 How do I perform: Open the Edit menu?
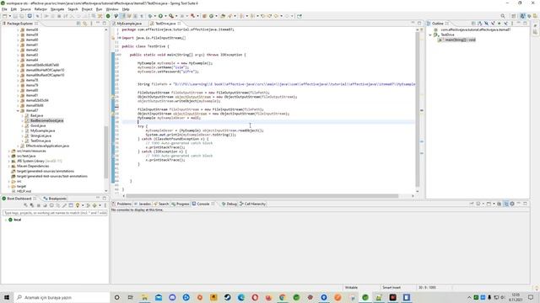13,9
